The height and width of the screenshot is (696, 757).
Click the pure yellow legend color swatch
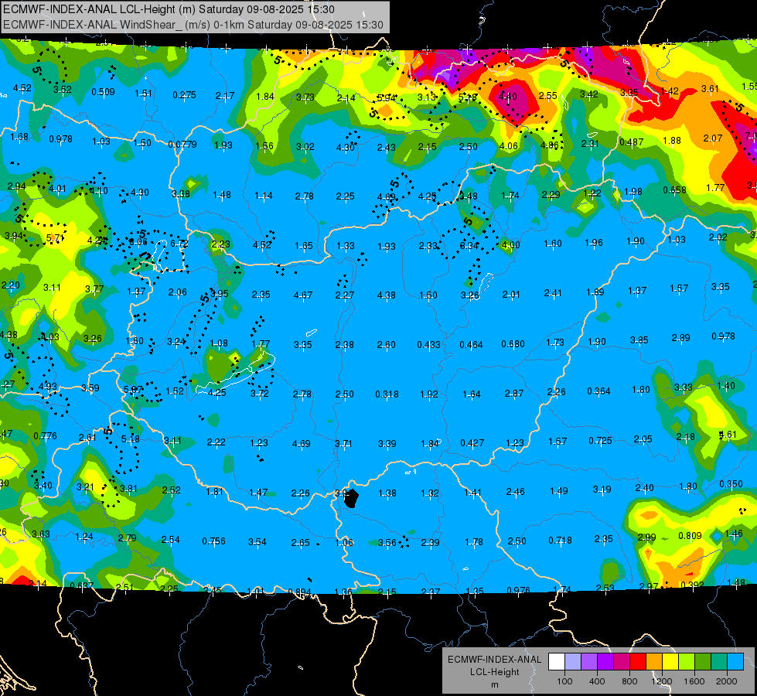(x=670, y=662)
